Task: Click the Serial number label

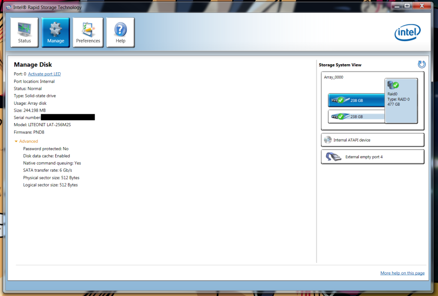Action: click(27, 118)
